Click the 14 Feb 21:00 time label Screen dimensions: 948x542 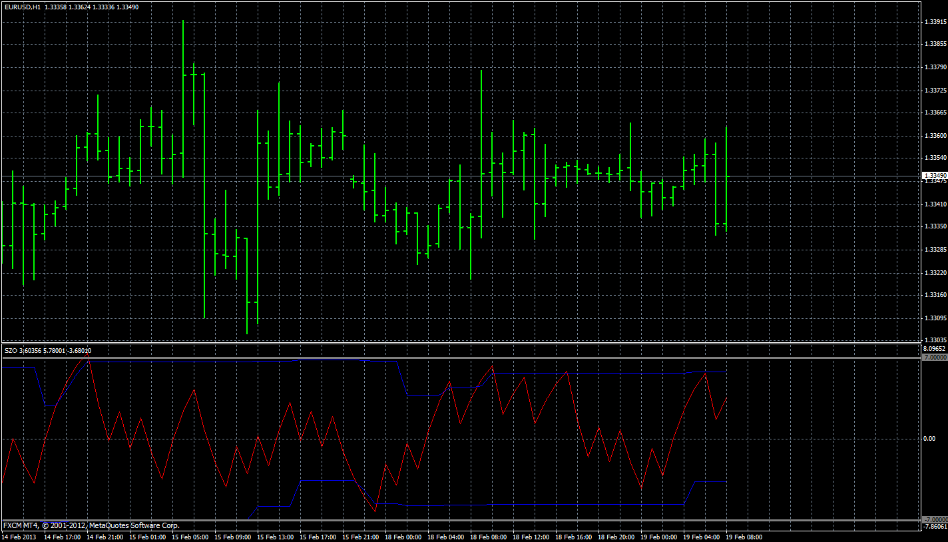point(105,537)
